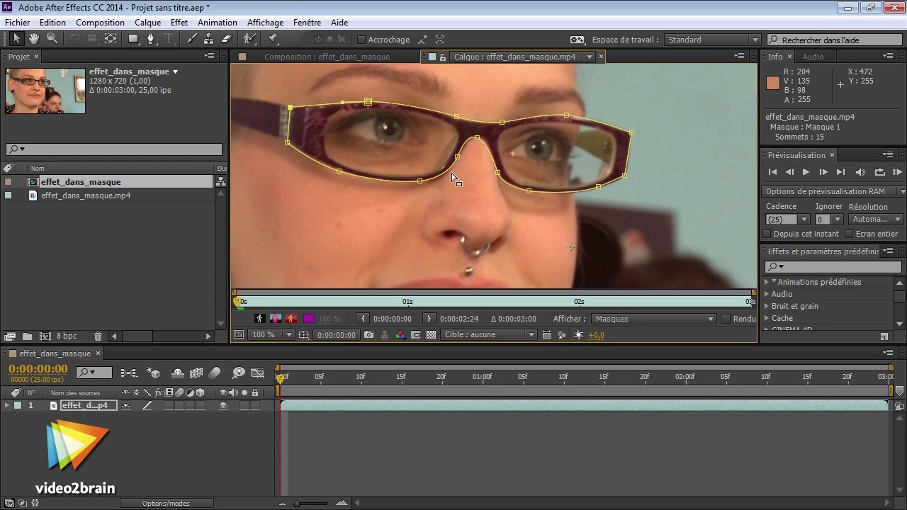Open the 'Cible : aucune' dropdown
This screenshot has width=907, height=510.
coord(488,335)
